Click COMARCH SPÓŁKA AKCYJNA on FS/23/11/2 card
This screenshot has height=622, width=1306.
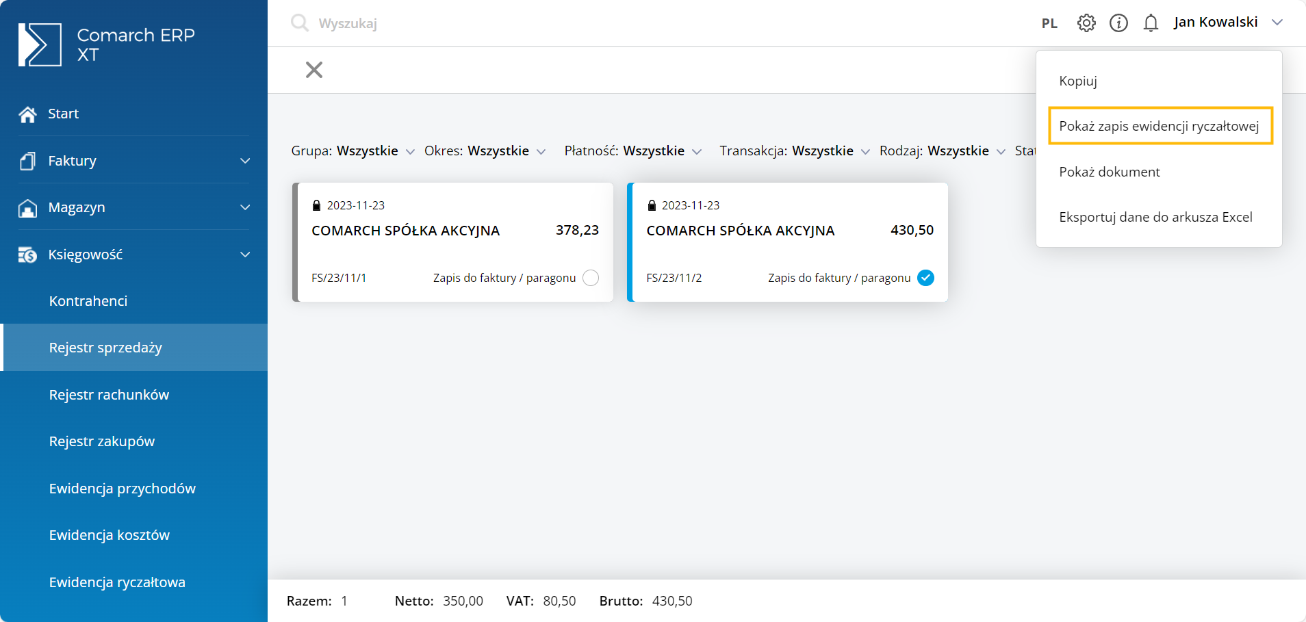[741, 231]
